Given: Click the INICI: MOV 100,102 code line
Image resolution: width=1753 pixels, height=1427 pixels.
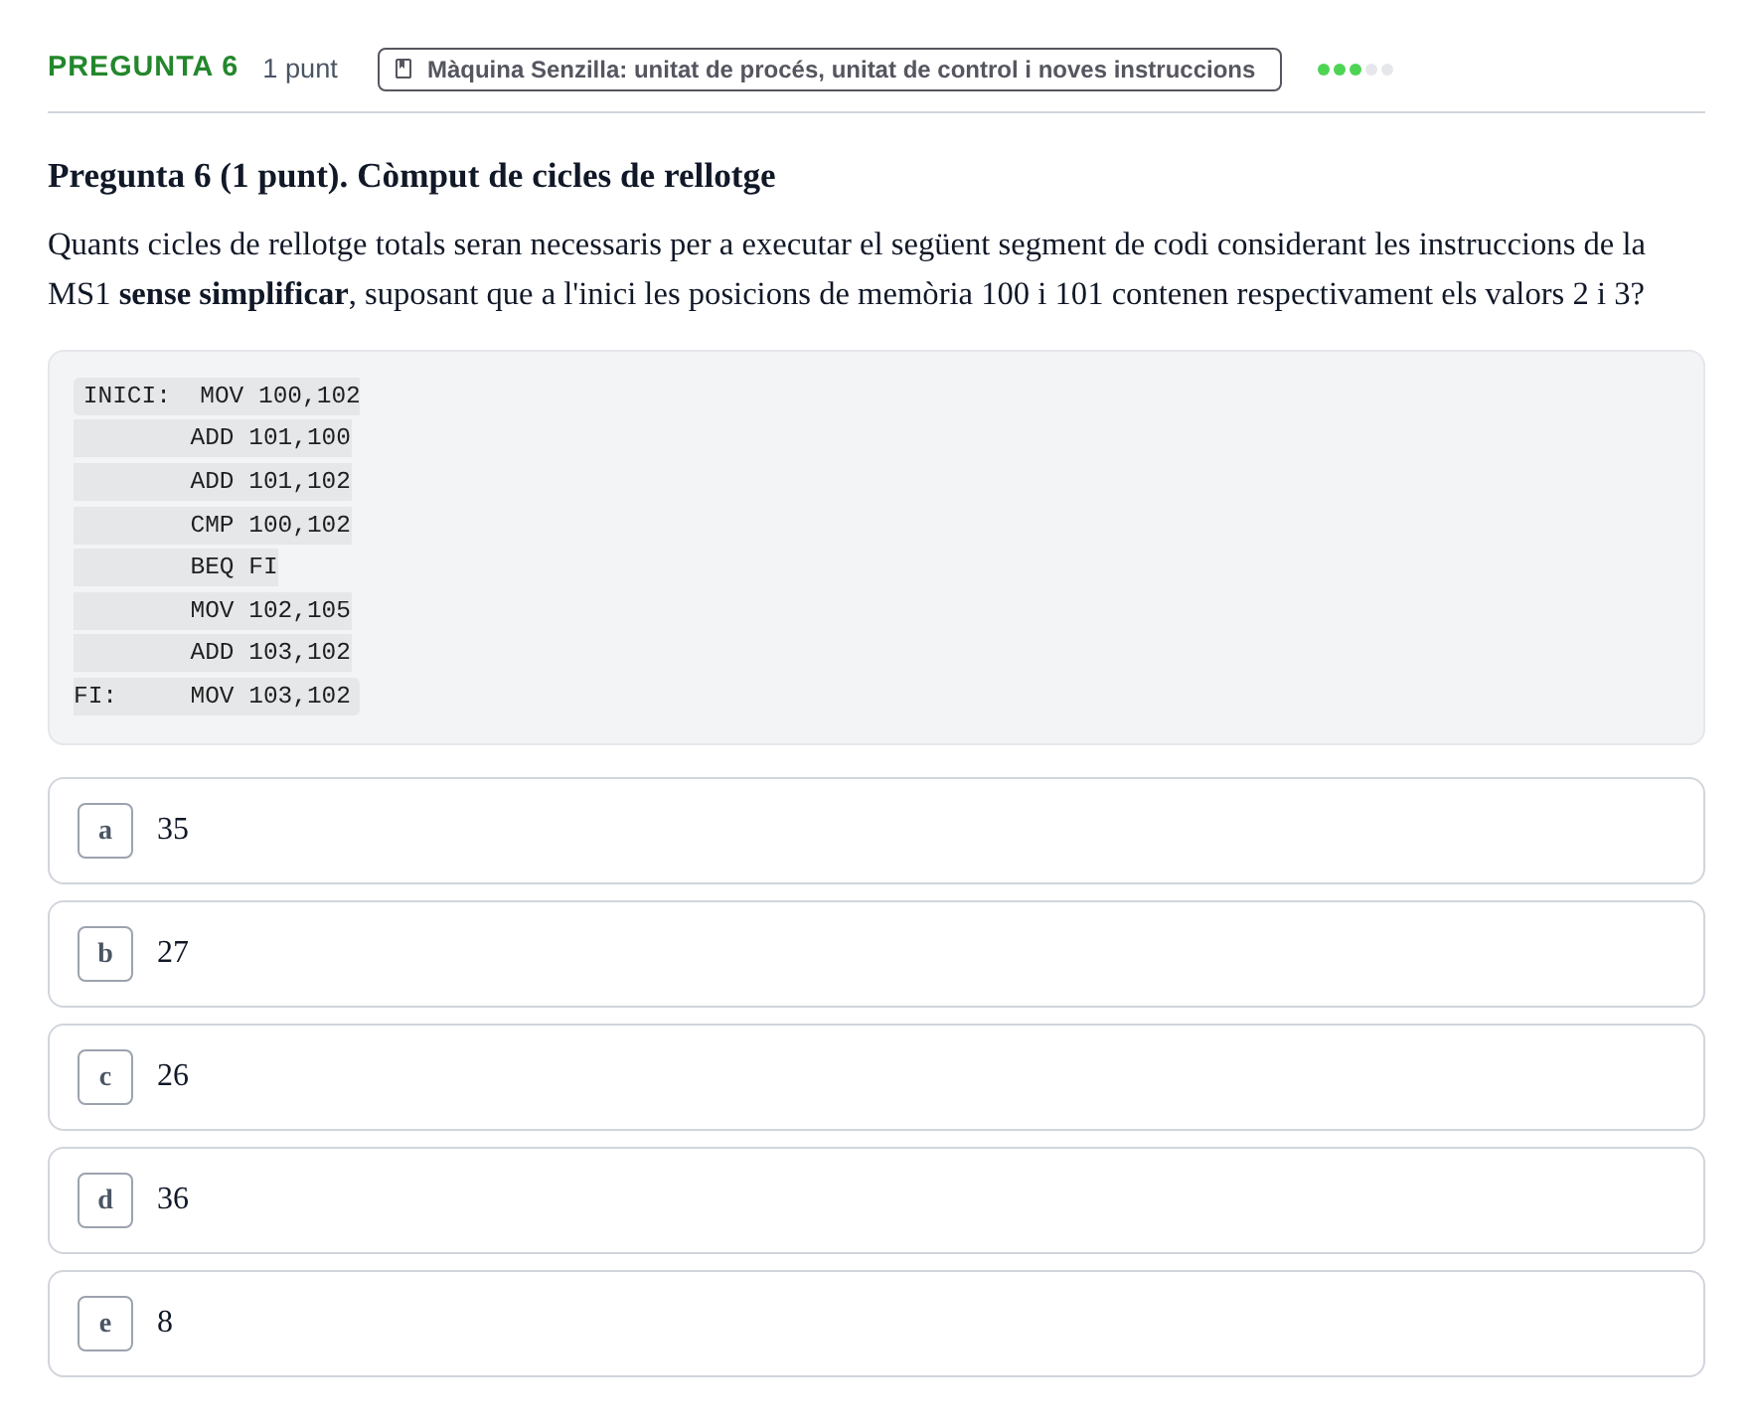Looking at the screenshot, I should pyautogui.click(x=217, y=396).
